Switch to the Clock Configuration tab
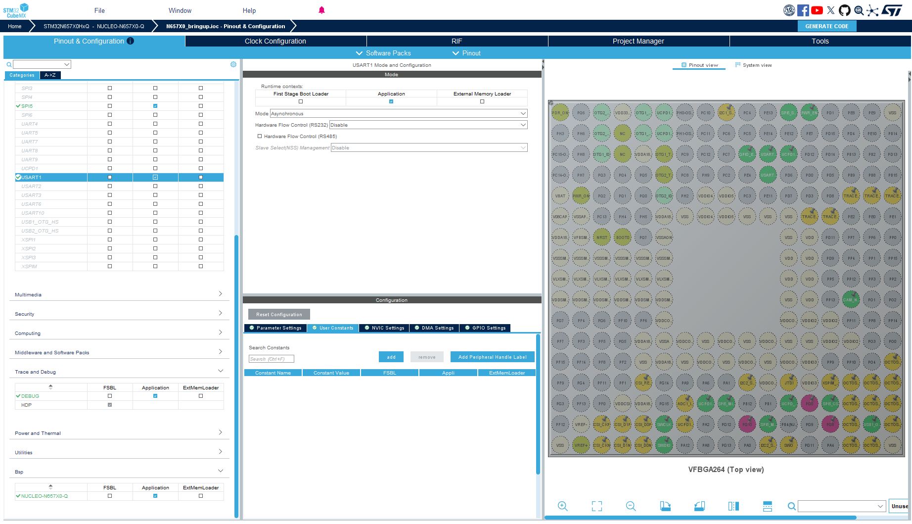The width and height of the screenshot is (912, 524). point(275,41)
